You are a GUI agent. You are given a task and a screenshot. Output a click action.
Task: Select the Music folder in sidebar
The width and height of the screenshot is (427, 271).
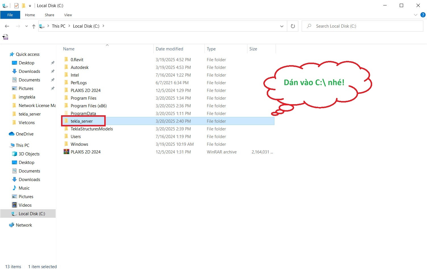click(x=24, y=188)
